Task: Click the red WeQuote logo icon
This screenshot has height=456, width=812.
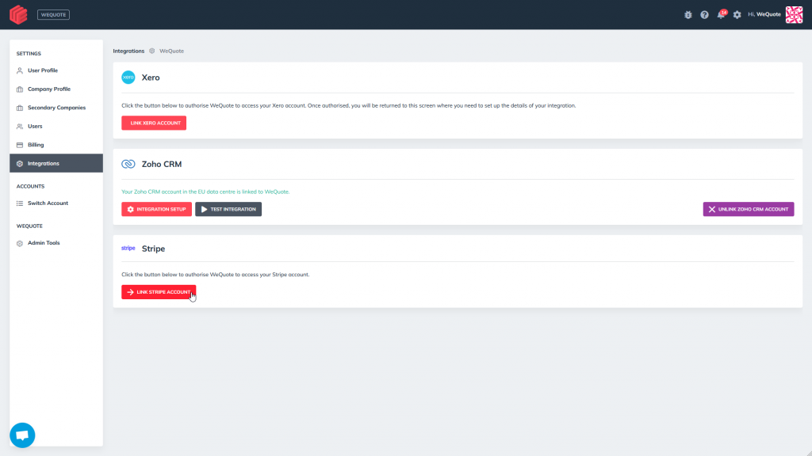Action: coord(18,14)
